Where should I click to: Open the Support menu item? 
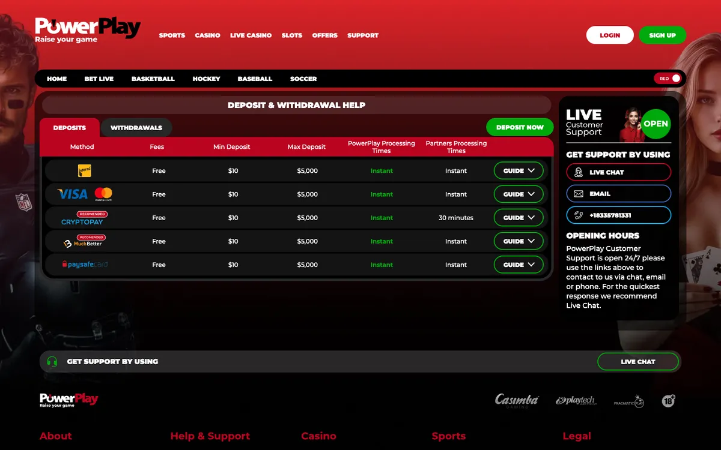(363, 35)
